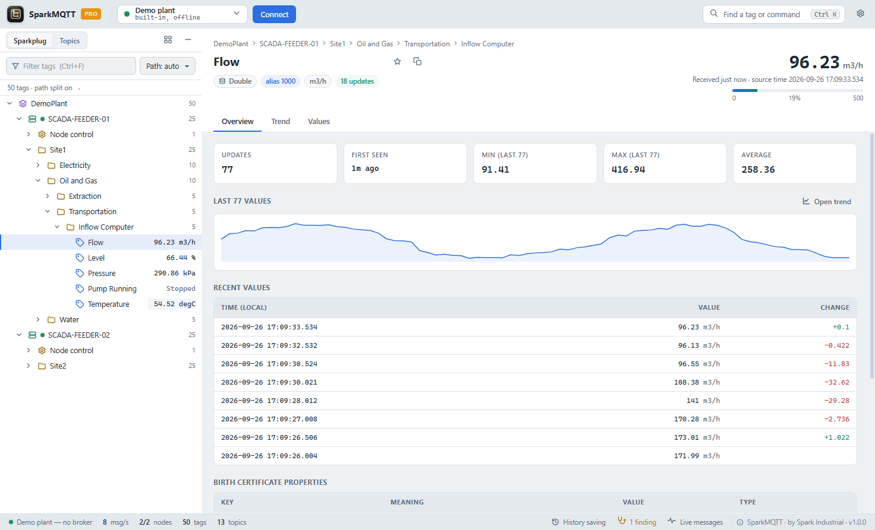Select the Temperature tag row showing 54.52 degC

click(101, 304)
